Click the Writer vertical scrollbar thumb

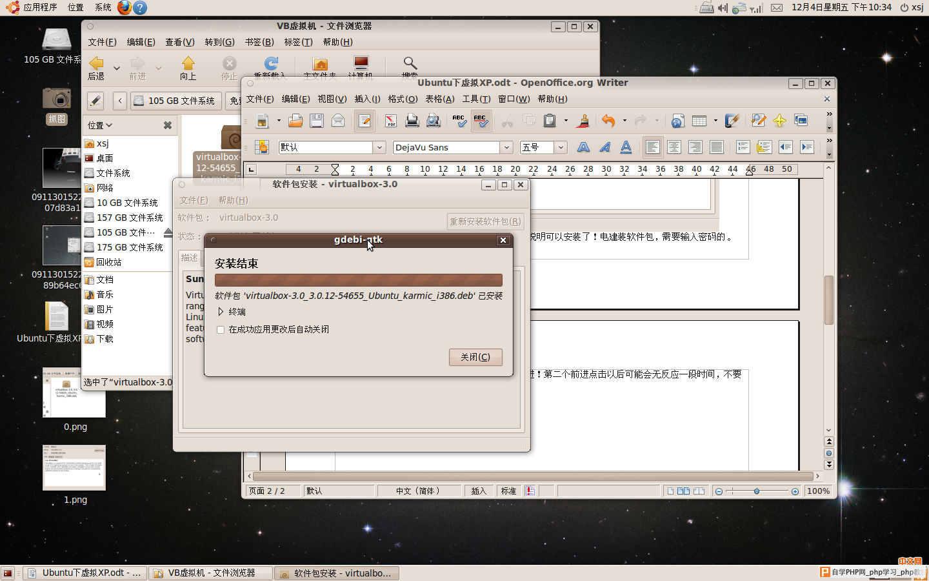click(829, 300)
